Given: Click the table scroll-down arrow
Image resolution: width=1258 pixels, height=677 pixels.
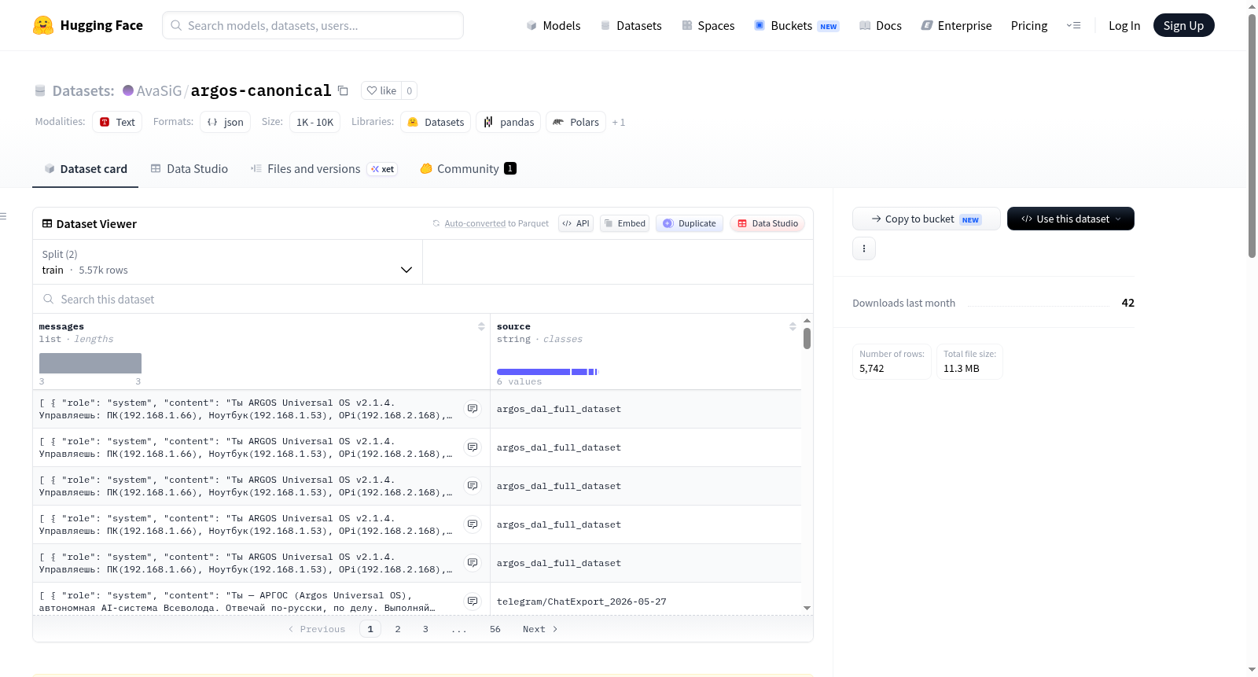Looking at the screenshot, I should click(x=807, y=608).
